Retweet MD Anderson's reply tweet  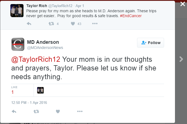click(36, 111)
